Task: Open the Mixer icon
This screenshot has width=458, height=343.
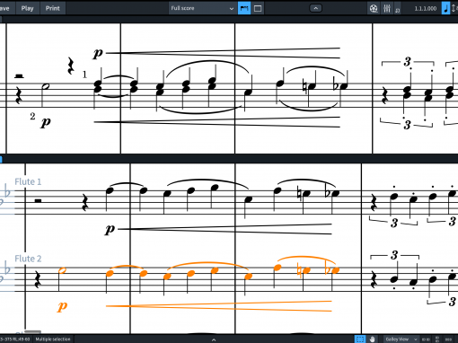Action: tap(387, 8)
